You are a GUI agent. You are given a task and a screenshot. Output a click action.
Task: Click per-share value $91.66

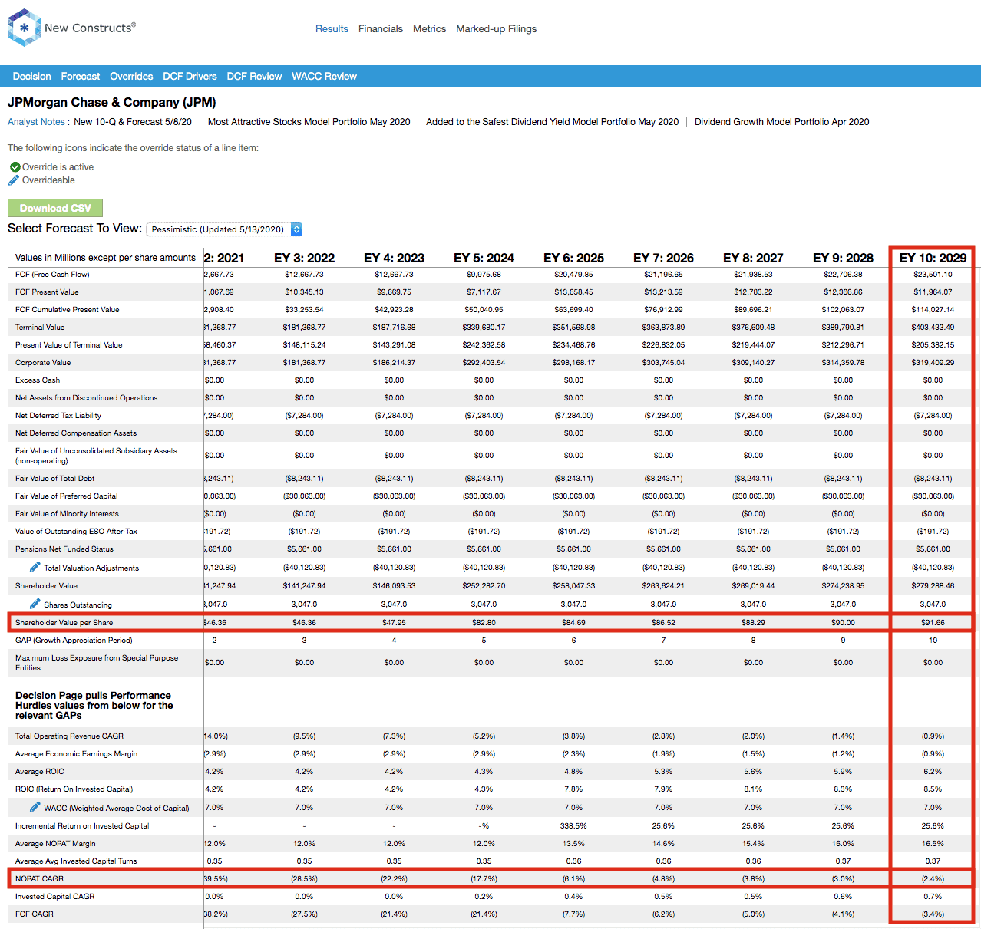pos(933,623)
